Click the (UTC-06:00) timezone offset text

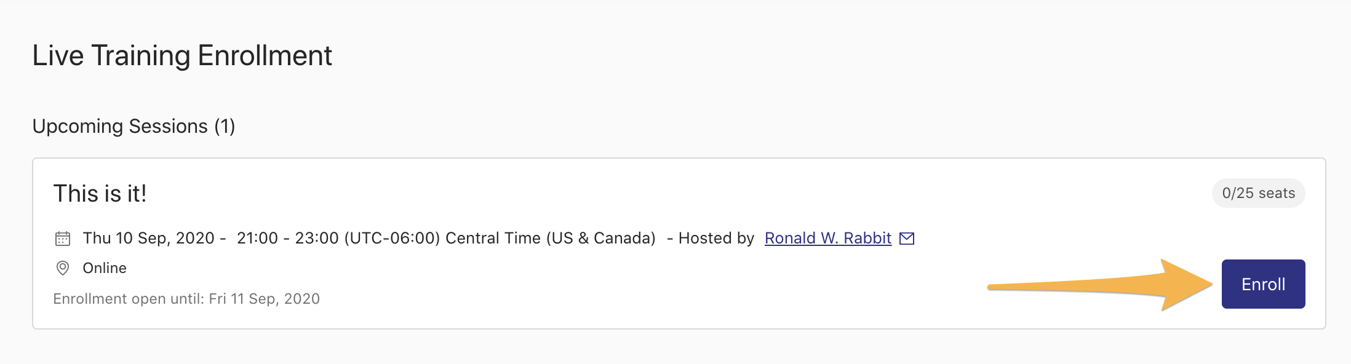[x=392, y=238]
